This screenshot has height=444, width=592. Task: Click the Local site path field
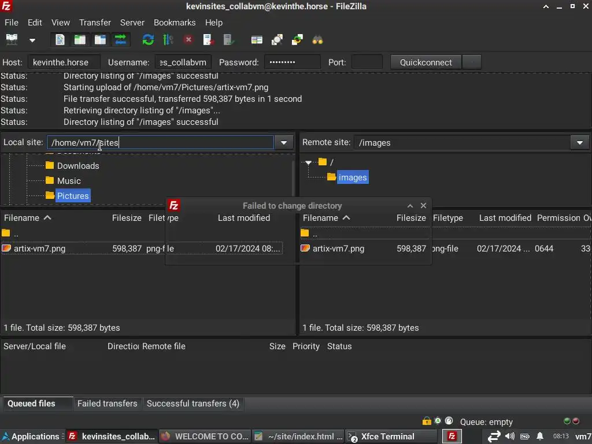point(160,143)
